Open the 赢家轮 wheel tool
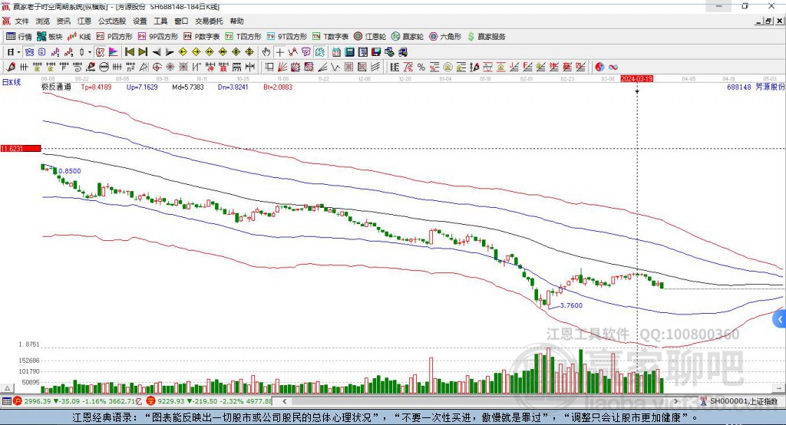The image size is (786, 425). pyautogui.click(x=407, y=37)
